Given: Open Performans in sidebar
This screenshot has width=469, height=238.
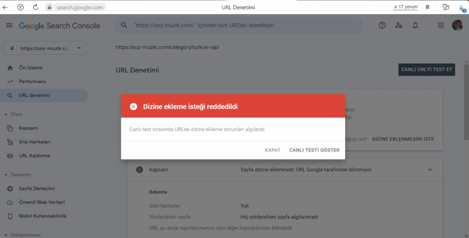Looking at the screenshot, I should [32, 81].
